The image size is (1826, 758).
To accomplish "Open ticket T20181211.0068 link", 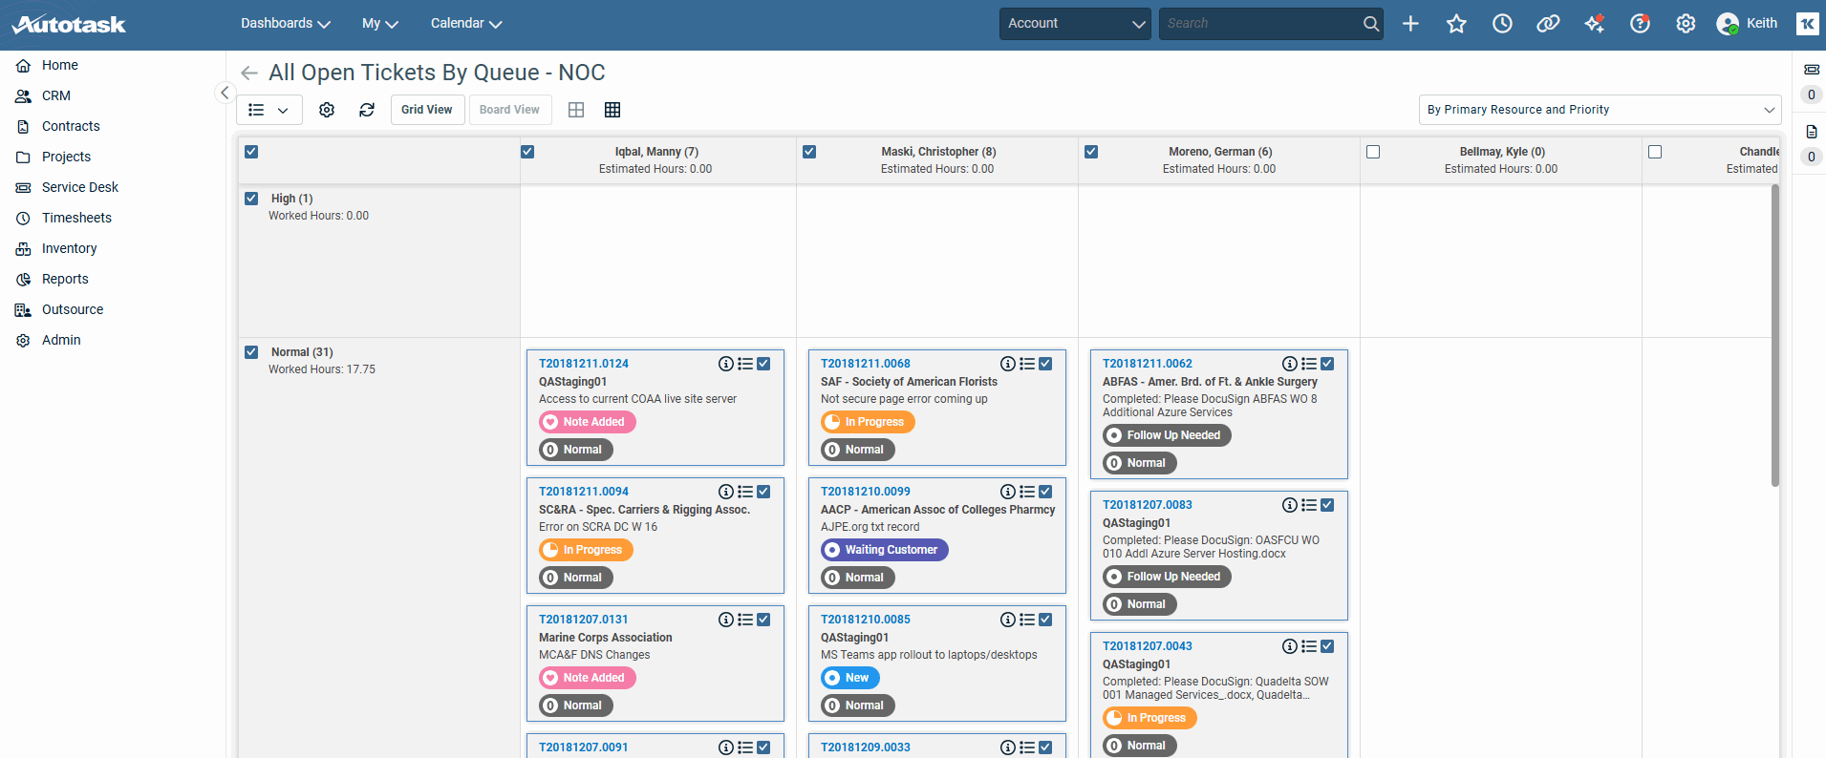I will (866, 364).
